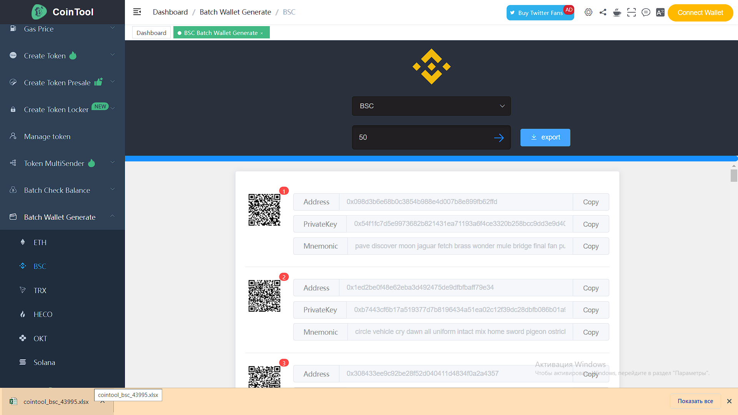Click wallet 3 address text field
Image resolution: width=738 pixels, height=415 pixels.
pyautogui.click(x=456, y=373)
